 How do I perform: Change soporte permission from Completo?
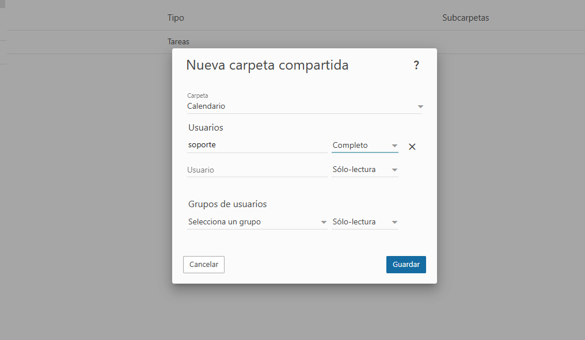click(365, 146)
